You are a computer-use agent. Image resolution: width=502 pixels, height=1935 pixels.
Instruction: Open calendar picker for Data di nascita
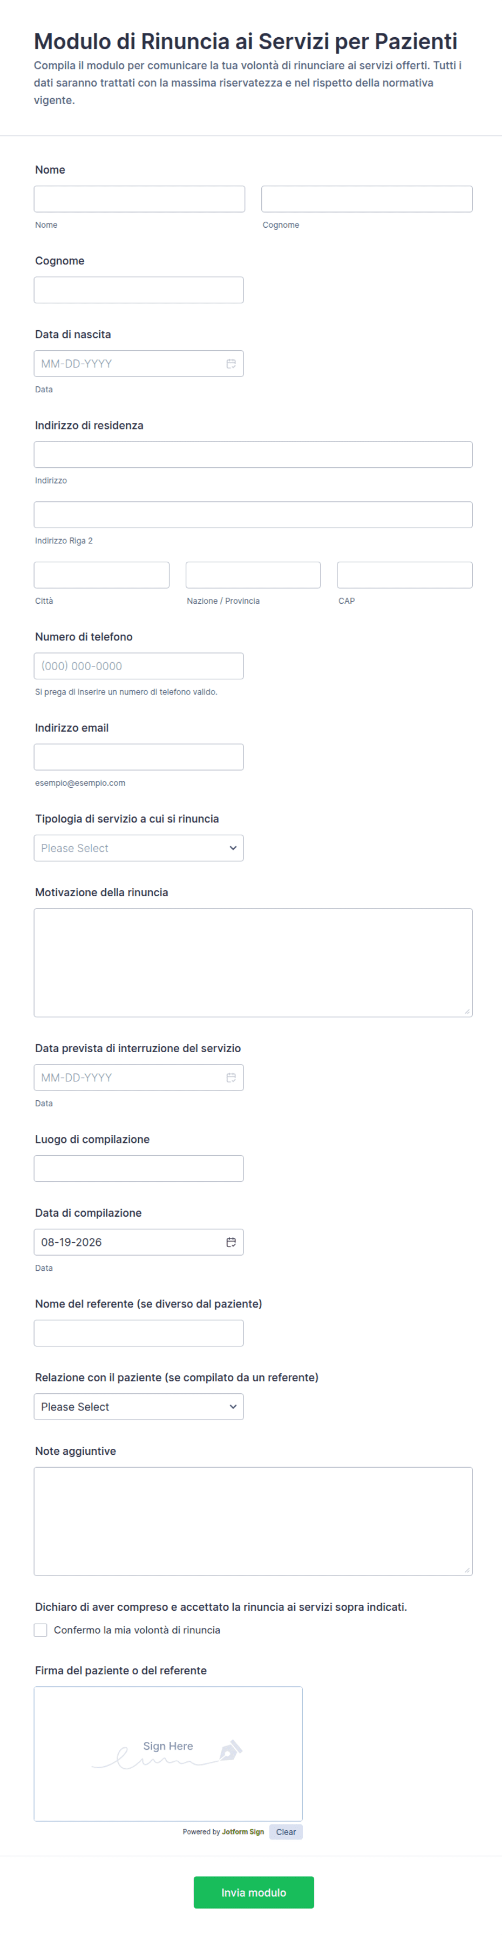point(230,364)
